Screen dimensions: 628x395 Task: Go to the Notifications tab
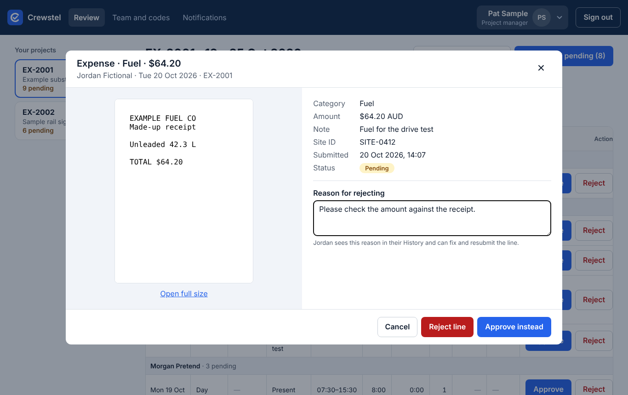click(x=205, y=17)
